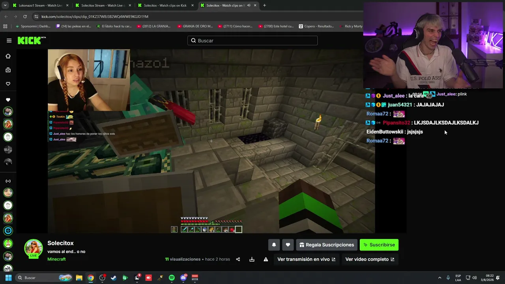Click the clip video player
Image resolution: width=505 pixels, height=284 pixels.
coord(211,141)
